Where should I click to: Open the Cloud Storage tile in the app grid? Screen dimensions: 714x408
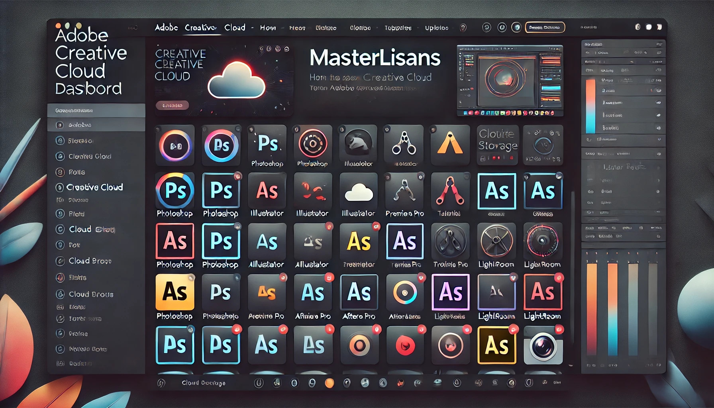pyautogui.click(x=497, y=145)
